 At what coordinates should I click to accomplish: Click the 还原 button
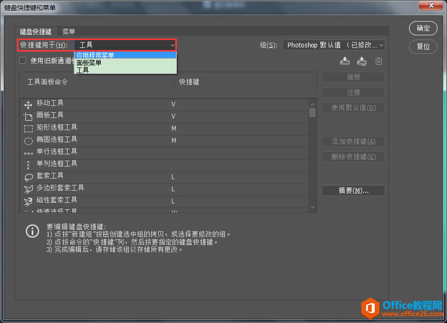pos(353,93)
